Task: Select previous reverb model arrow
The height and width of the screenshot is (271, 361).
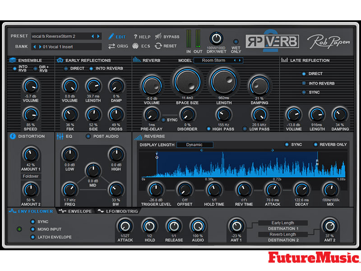Action: (x=235, y=61)
